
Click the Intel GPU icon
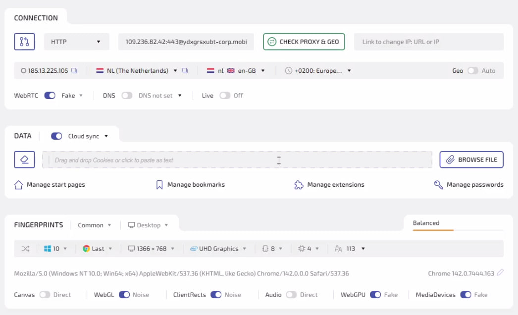194,249
